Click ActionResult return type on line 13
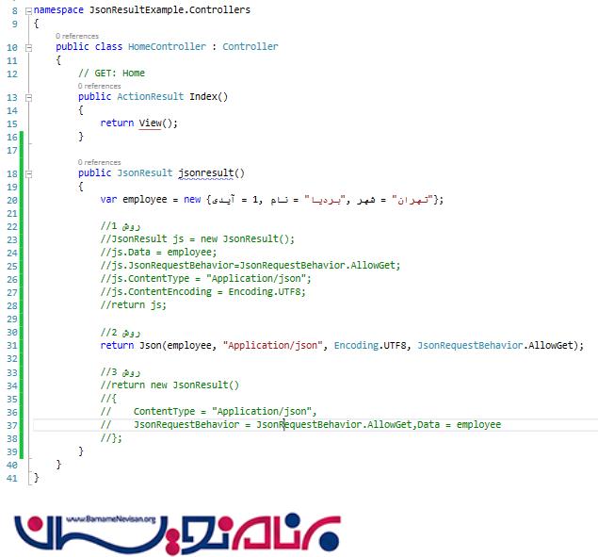 [151, 96]
